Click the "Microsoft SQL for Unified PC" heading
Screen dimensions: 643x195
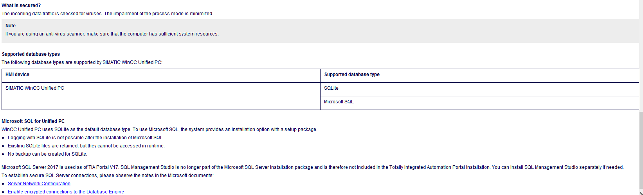coord(33,121)
